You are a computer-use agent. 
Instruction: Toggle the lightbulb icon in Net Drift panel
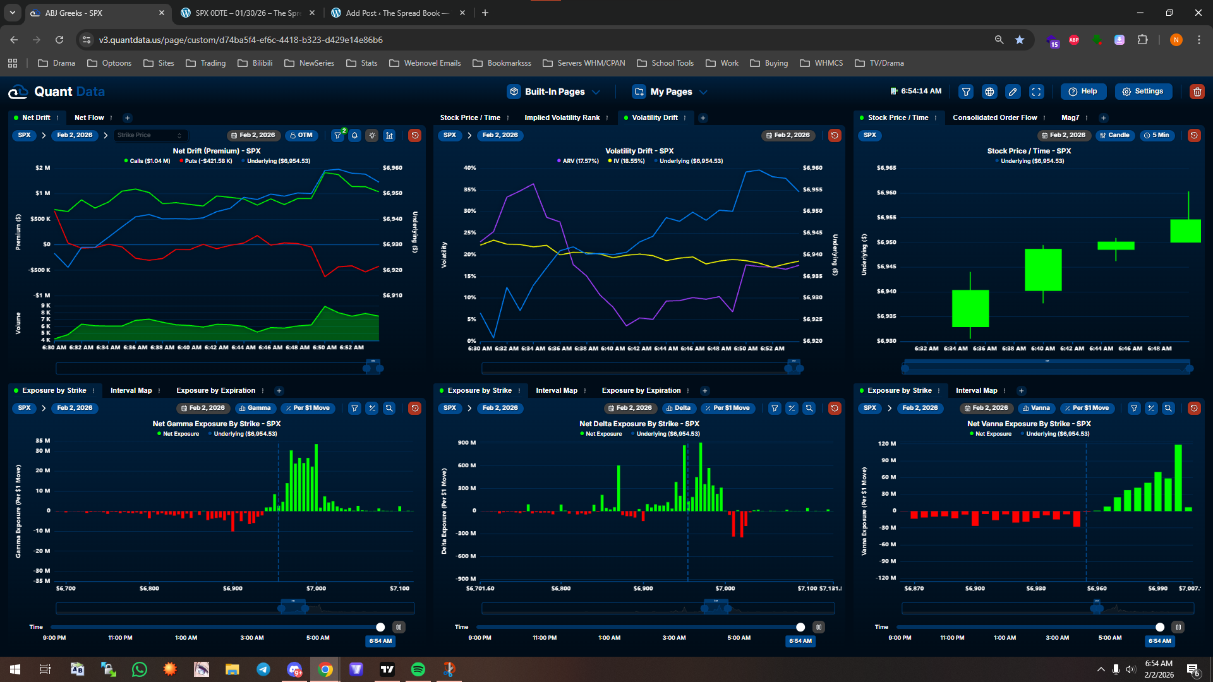coord(372,135)
